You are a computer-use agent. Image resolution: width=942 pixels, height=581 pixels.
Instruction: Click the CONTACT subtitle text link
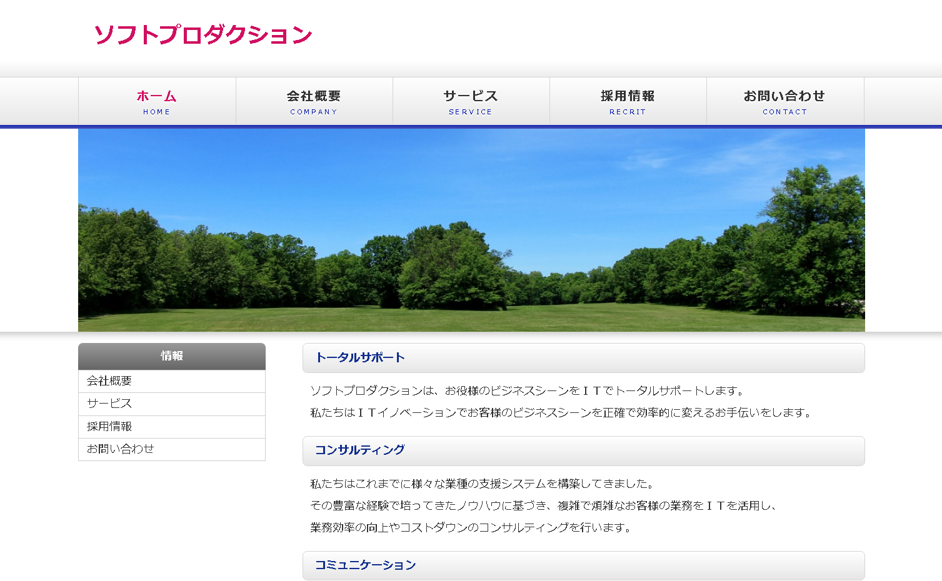point(784,112)
